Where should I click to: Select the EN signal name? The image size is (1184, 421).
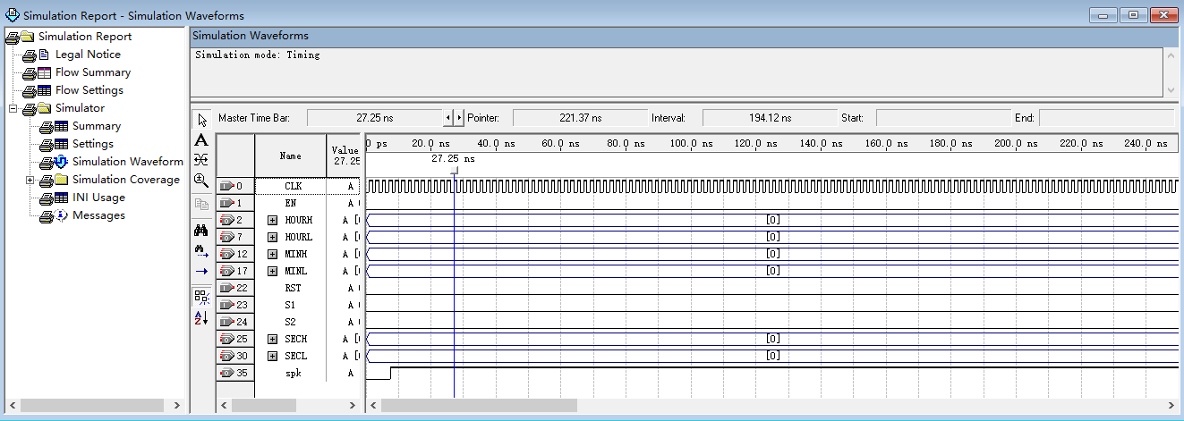point(290,203)
